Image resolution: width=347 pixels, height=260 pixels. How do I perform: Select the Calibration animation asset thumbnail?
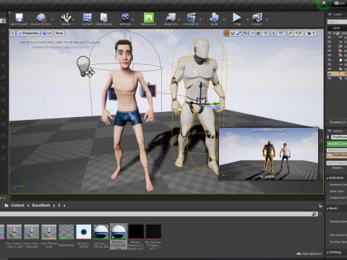tap(32, 233)
